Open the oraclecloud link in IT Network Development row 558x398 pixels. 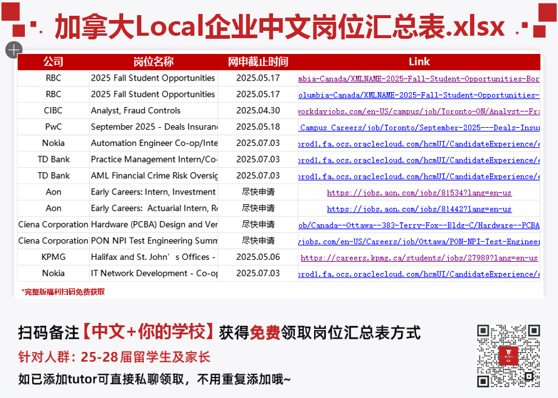[419, 274]
